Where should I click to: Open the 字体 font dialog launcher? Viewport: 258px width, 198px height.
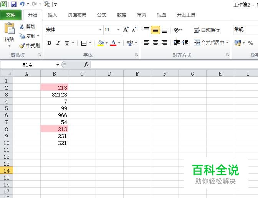(136, 55)
